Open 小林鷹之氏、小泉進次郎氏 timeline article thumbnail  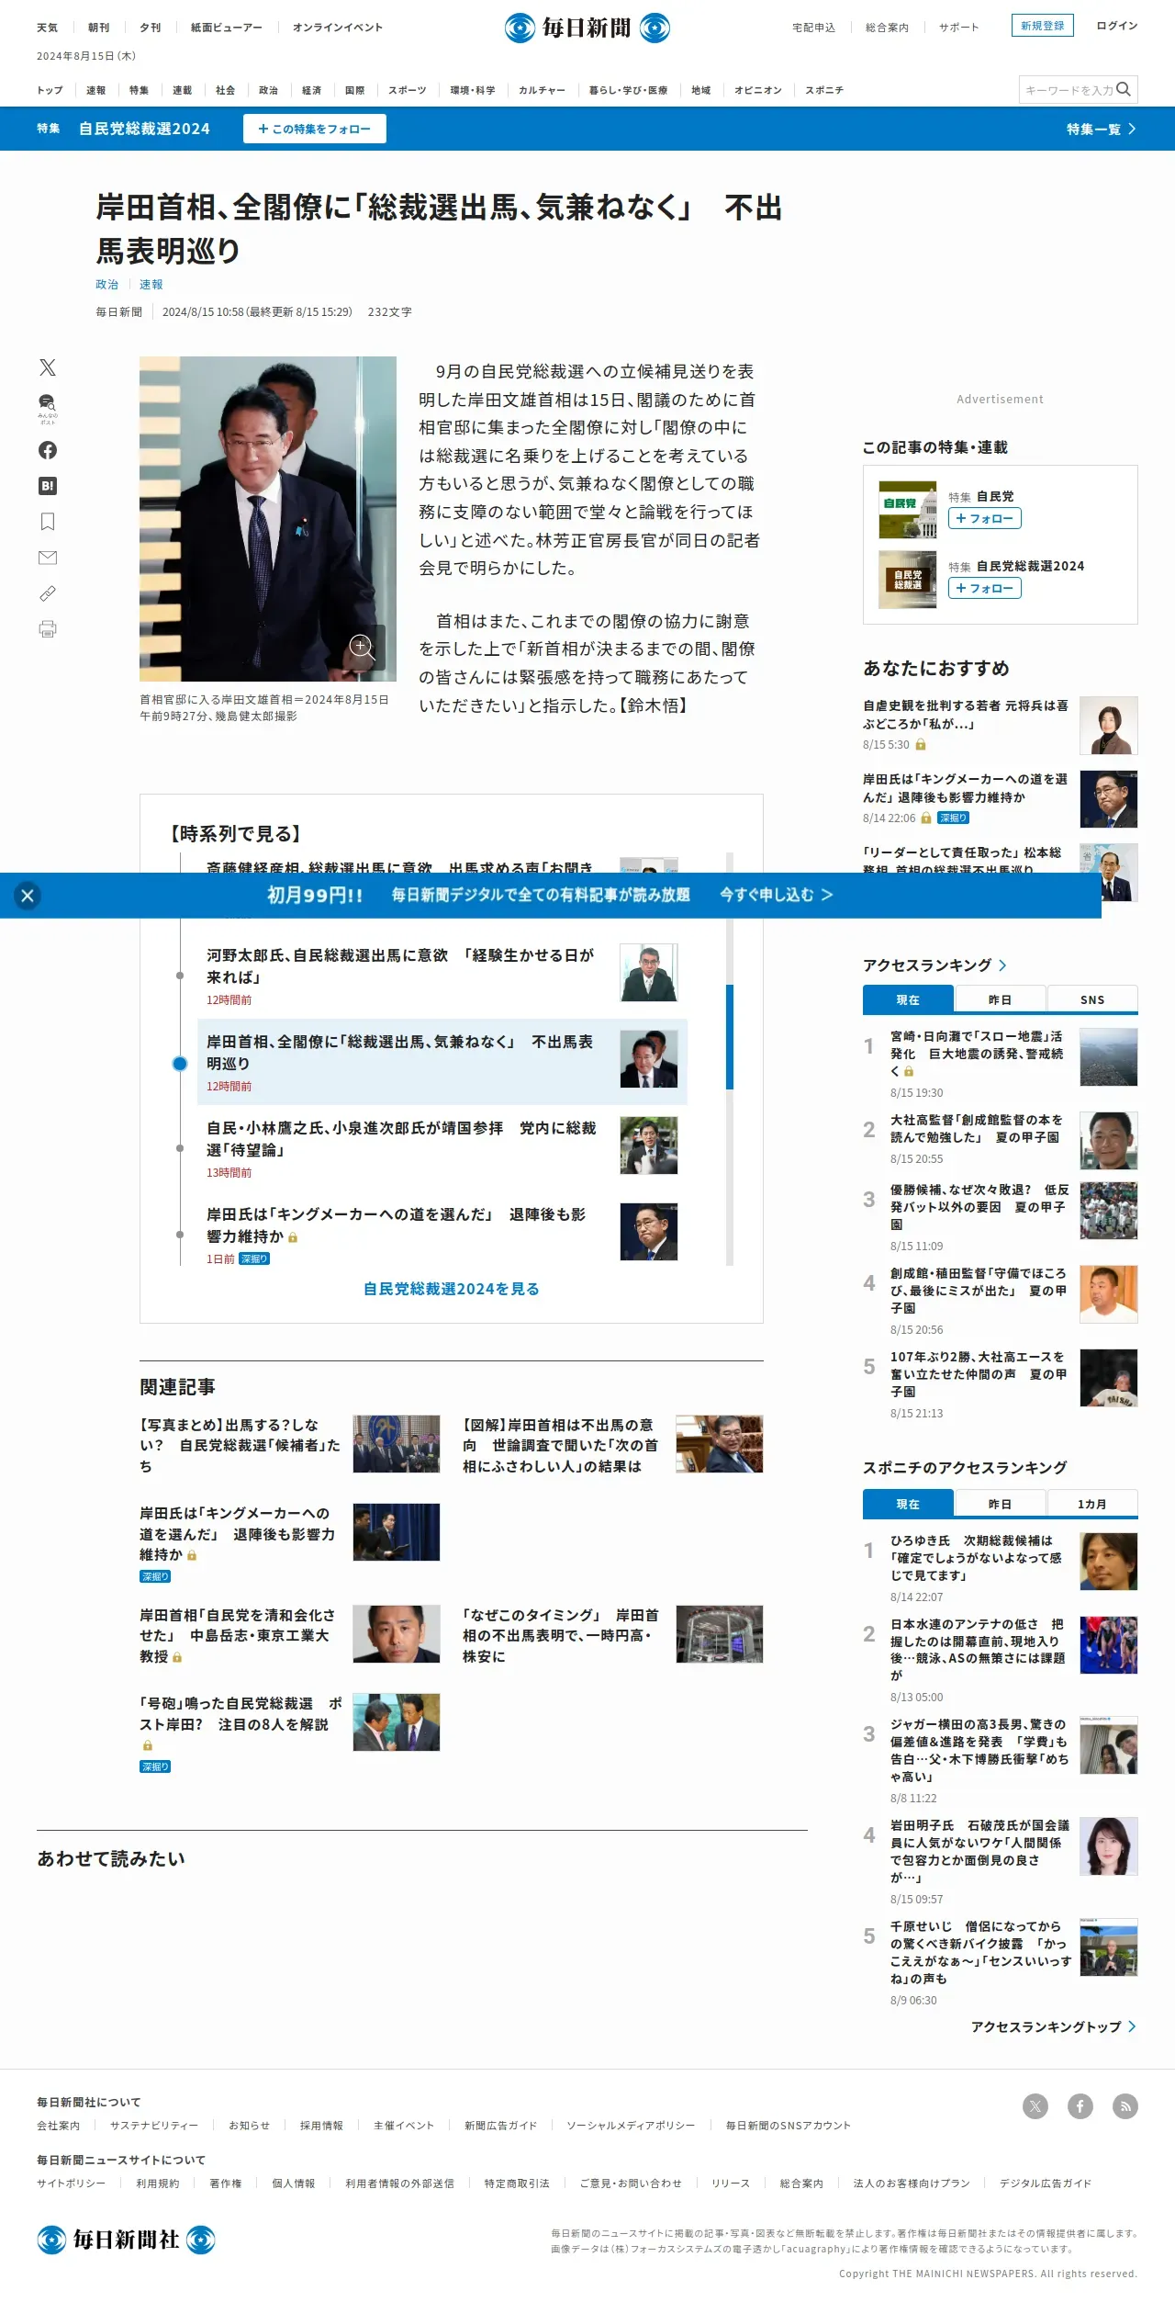point(649,1145)
